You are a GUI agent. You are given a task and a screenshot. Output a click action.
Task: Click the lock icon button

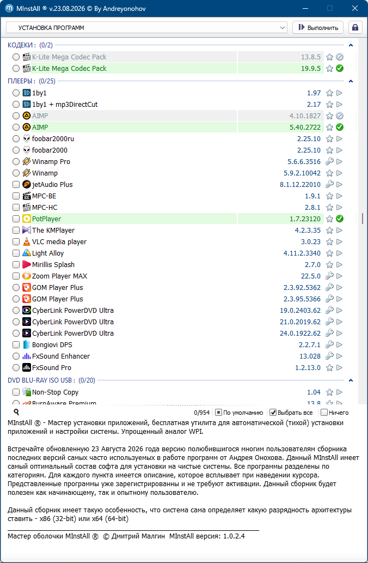tap(355, 28)
